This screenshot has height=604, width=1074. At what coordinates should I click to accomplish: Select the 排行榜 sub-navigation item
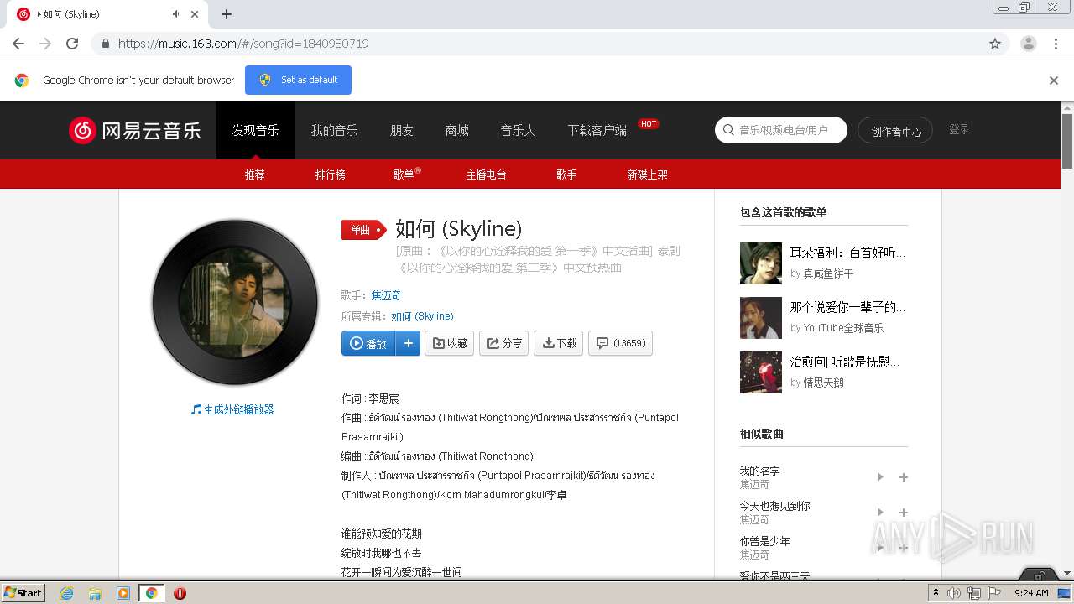pyautogui.click(x=331, y=174)
